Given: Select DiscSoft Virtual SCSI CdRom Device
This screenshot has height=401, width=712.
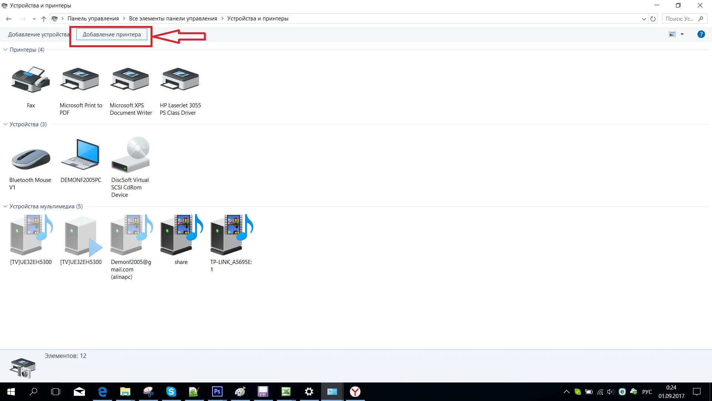Looking at the screenshot, I should pyautogui.click(x=131, y=155).
